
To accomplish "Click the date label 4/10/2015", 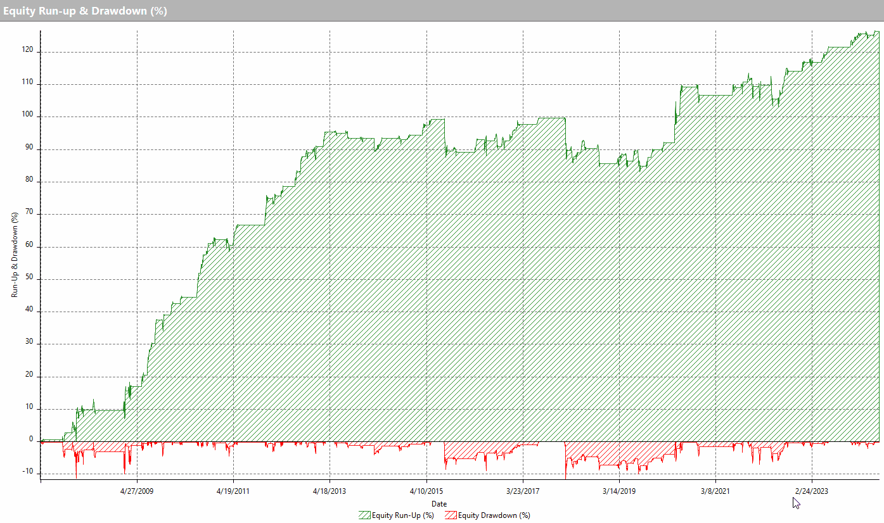I will point(426,491).
